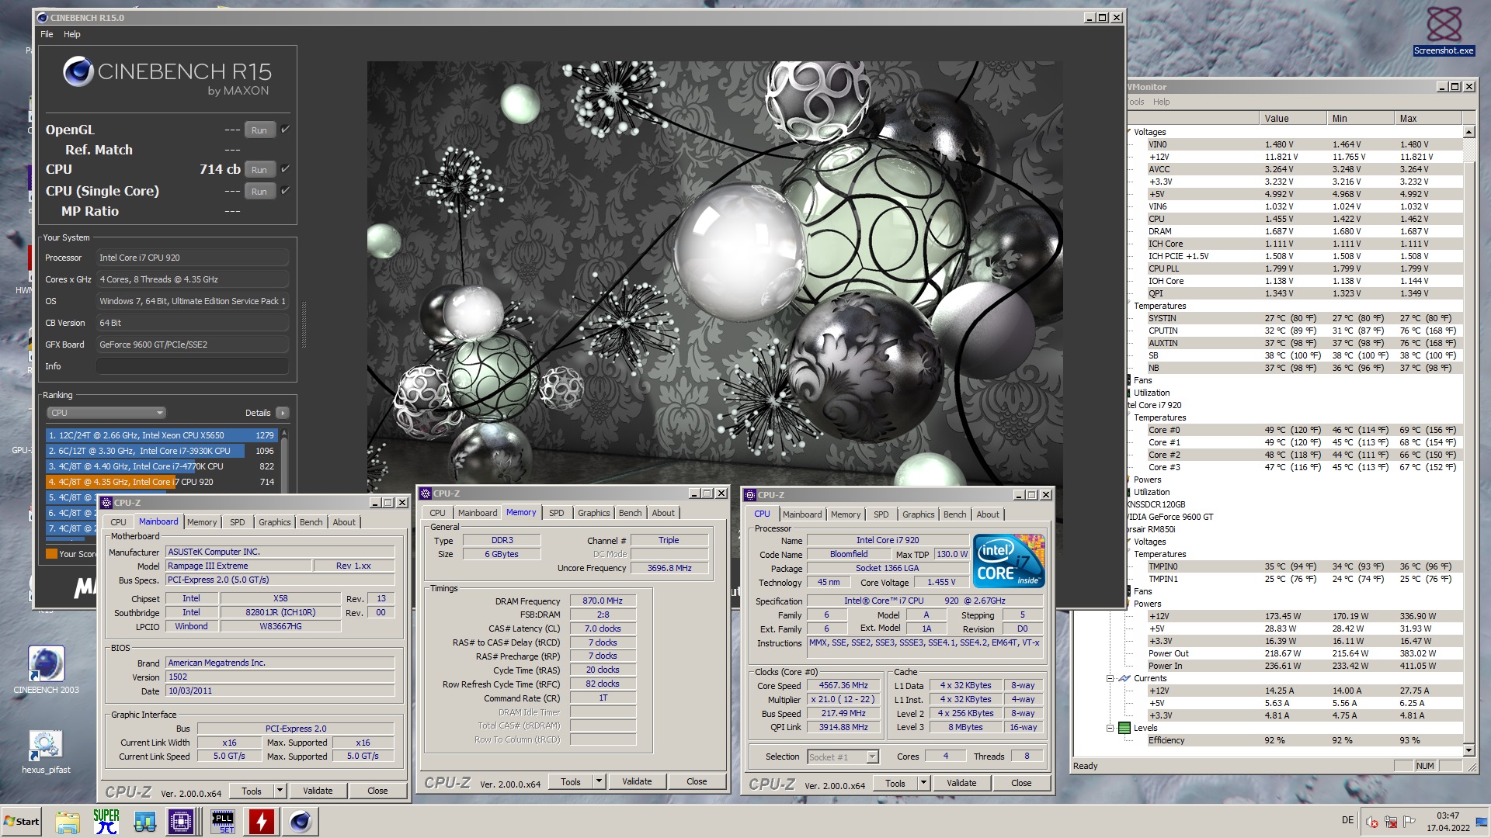Click the Cinebench title bar icon
1491x838 pixels.
[x=43, y=17]
